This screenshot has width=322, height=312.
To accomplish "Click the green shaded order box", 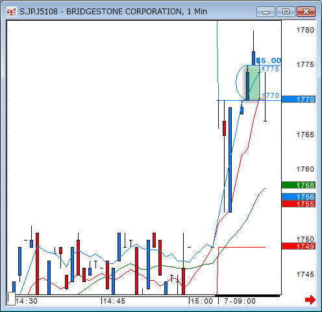I will click(253, 83).
